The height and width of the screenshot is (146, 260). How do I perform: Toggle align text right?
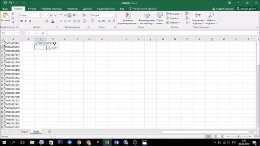coord(69,21)
